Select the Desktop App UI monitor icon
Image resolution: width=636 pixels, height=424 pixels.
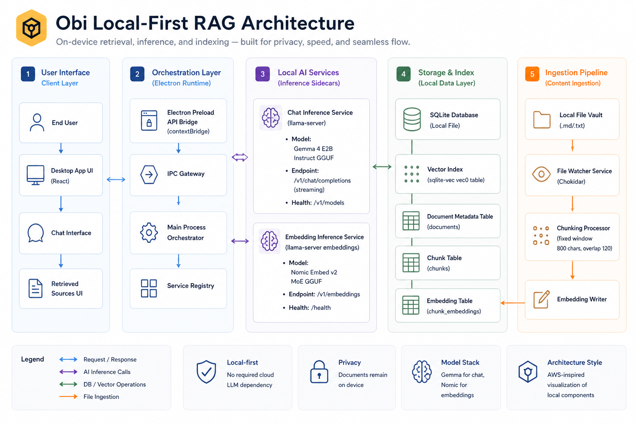(36, 175)
